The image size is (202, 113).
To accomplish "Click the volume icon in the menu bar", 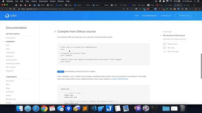I will (x=156, y=1).
